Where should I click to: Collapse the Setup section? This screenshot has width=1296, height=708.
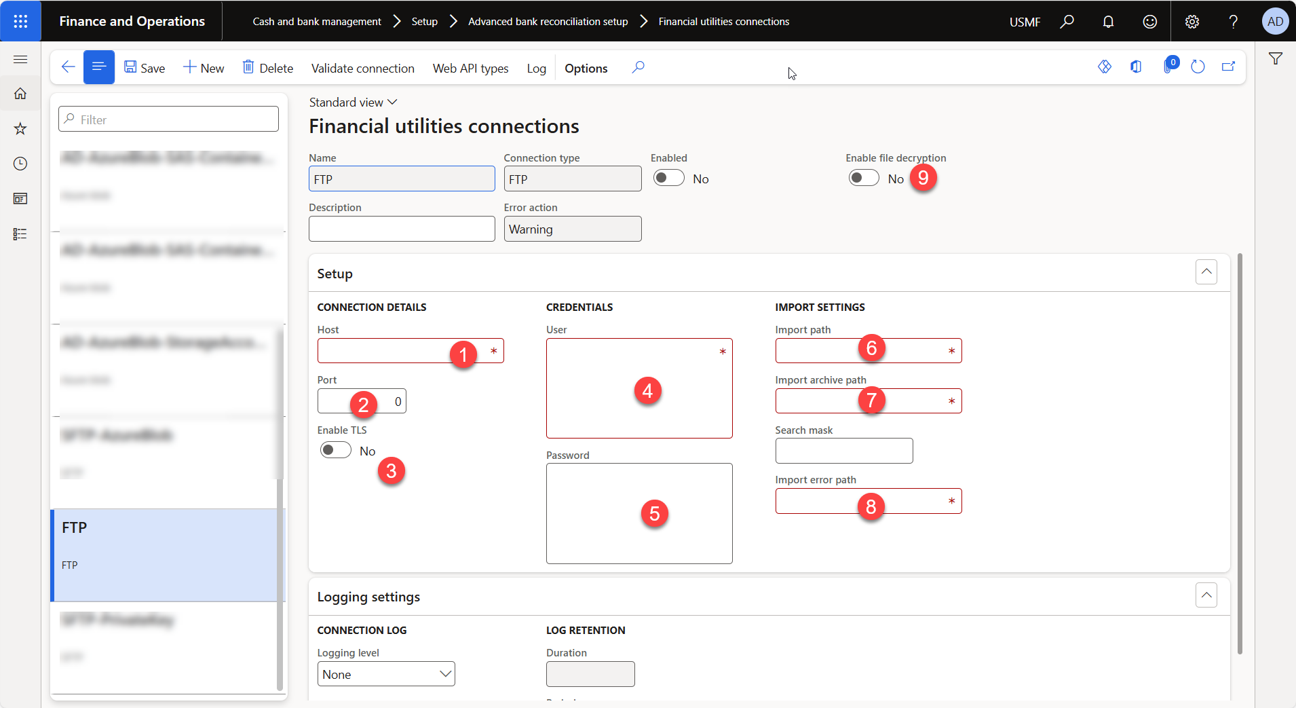point(1206,272)
